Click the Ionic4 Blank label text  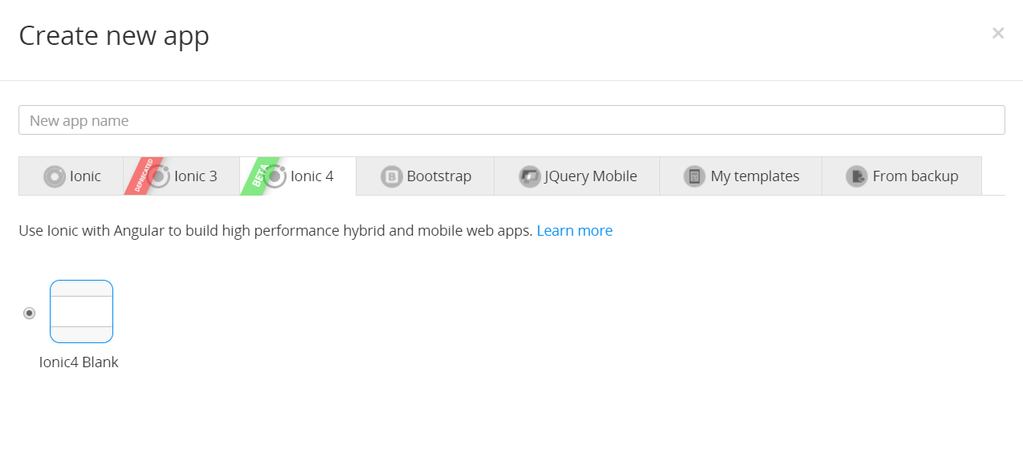tap(79, 362)
